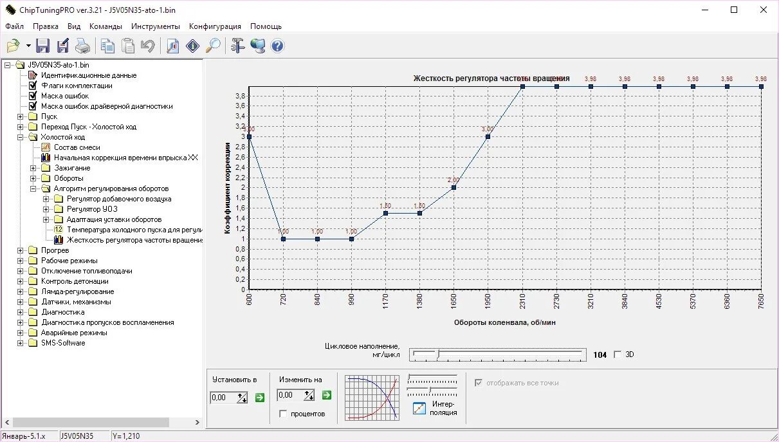
Task: Expand the Зажигание folder
Action: point(33,168)
